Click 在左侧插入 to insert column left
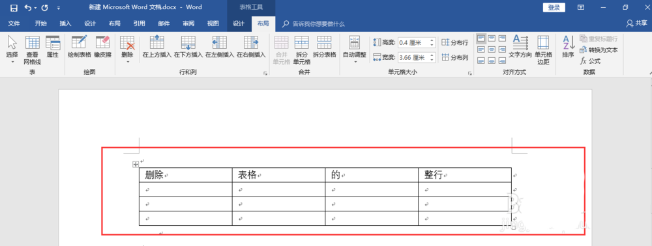This screenshot has height=246, width=652. [220, 46]
